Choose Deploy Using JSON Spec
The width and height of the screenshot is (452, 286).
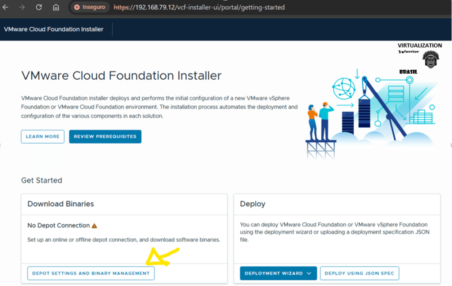[359, 273]
